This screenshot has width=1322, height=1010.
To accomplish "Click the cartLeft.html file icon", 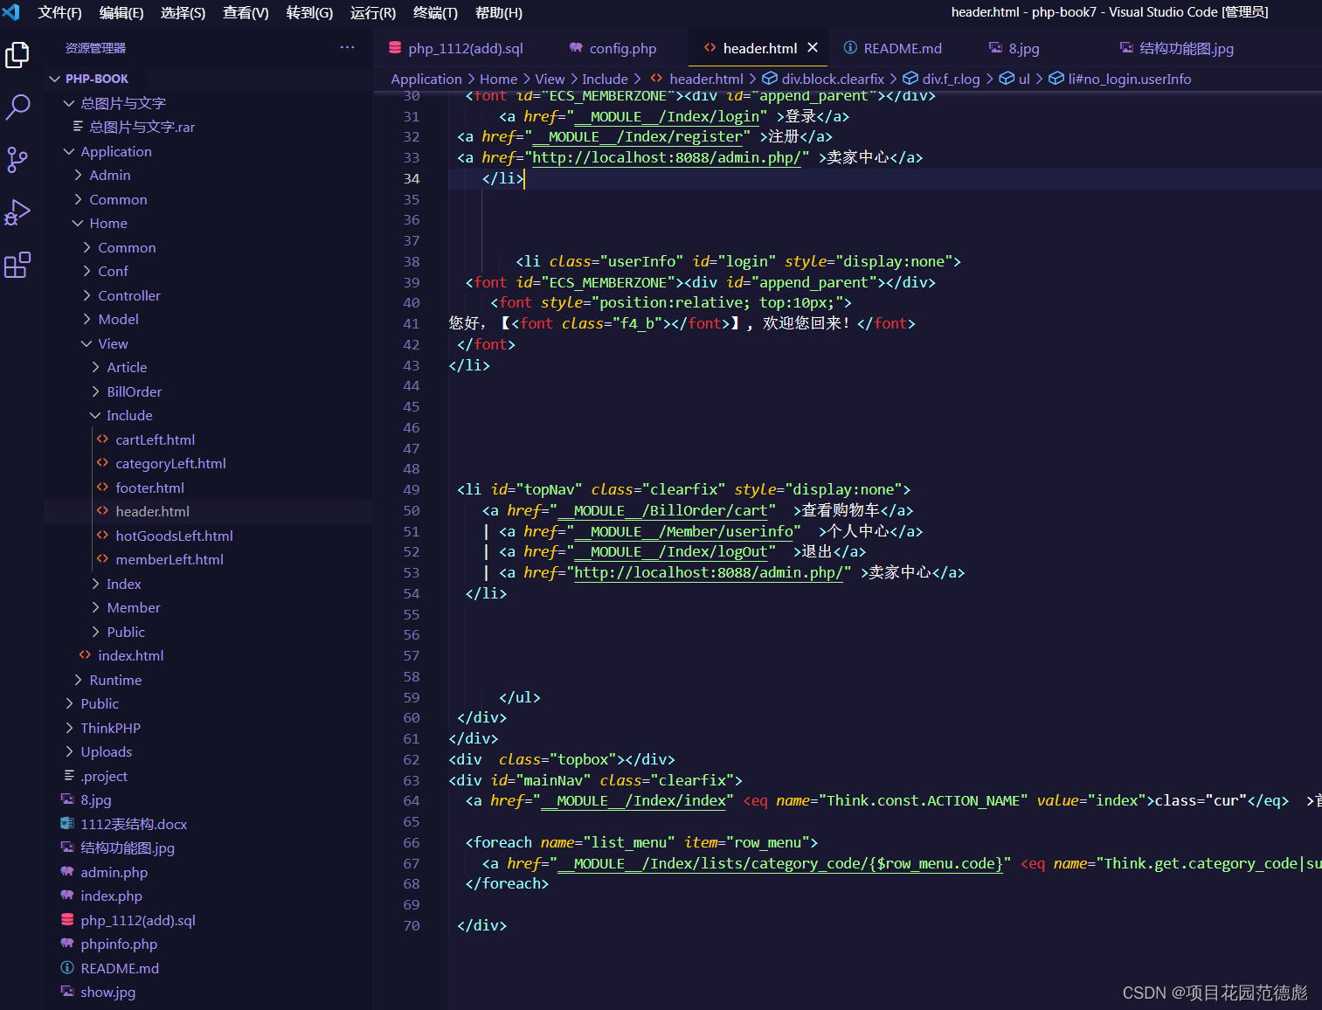I will [x=103, y=439].
